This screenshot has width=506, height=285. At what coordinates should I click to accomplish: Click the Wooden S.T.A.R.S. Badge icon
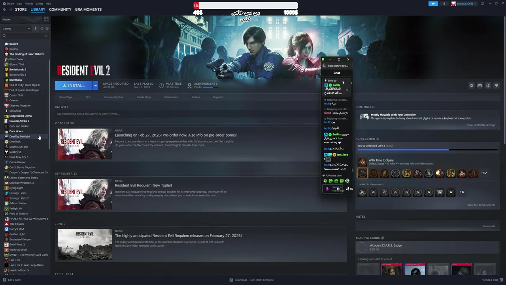[x=362, y=248]
